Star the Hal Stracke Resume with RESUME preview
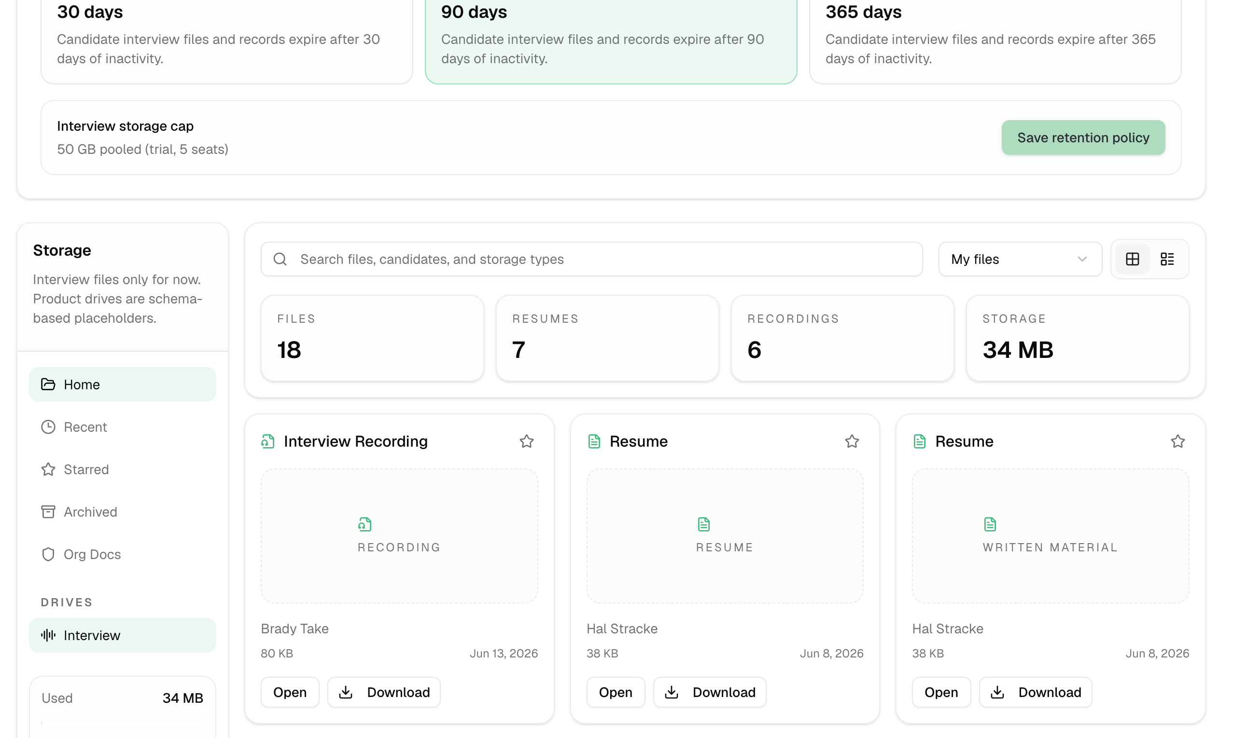The image size is (1233, 738). [852, 441]
